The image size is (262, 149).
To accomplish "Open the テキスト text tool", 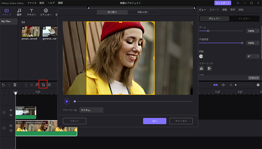I will coord(31,12).
